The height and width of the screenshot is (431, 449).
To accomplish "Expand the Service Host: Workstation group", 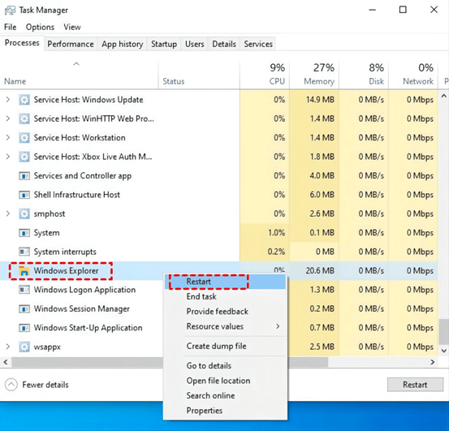I will pos(8,138).
